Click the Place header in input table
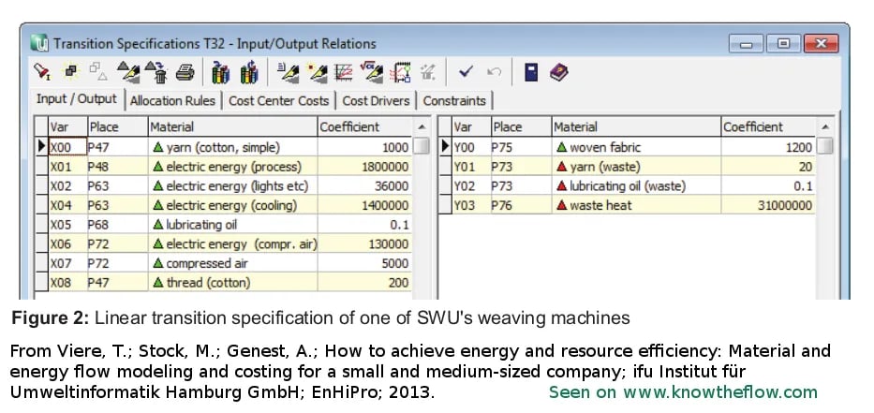This screenshot has height=413, width=874. (118, 126)
